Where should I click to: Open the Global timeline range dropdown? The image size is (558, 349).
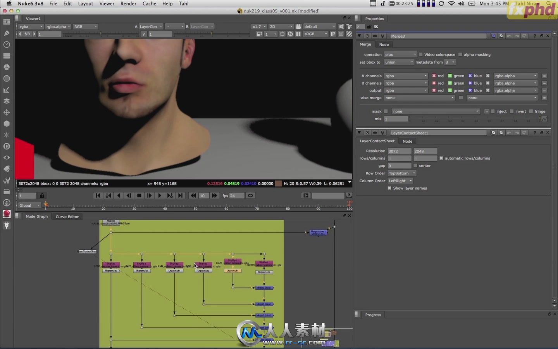coord(29,206)
